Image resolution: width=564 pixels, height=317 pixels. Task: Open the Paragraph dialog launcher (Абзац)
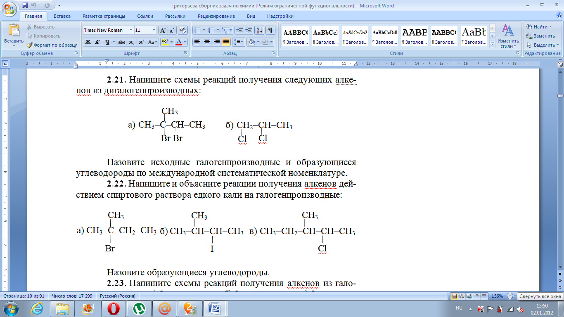273,53
